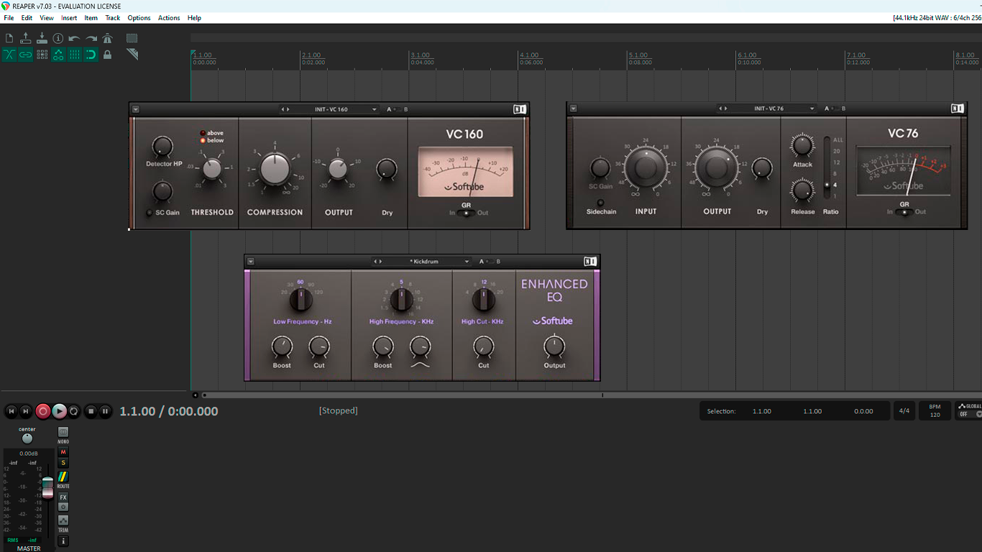Click the 4/4 time signature field
The image size is (982, 552).
(904, 411)
